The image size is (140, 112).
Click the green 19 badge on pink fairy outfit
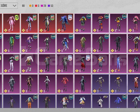(17, 18)
